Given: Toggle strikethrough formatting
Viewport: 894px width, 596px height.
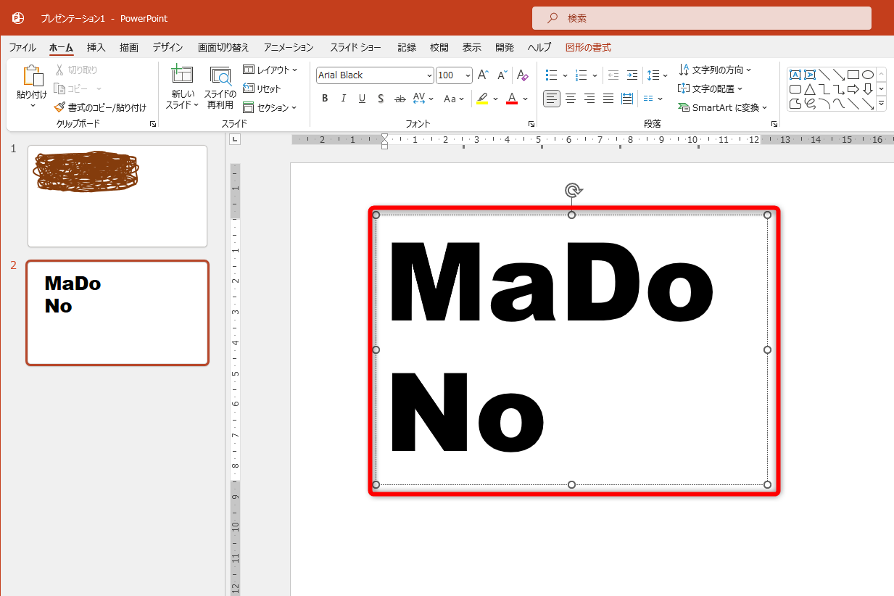Looking at the screenshot, I should point(400,99).
